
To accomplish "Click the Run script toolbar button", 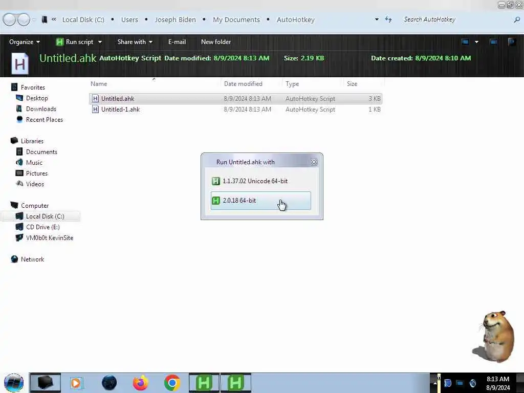I will 75,42.
